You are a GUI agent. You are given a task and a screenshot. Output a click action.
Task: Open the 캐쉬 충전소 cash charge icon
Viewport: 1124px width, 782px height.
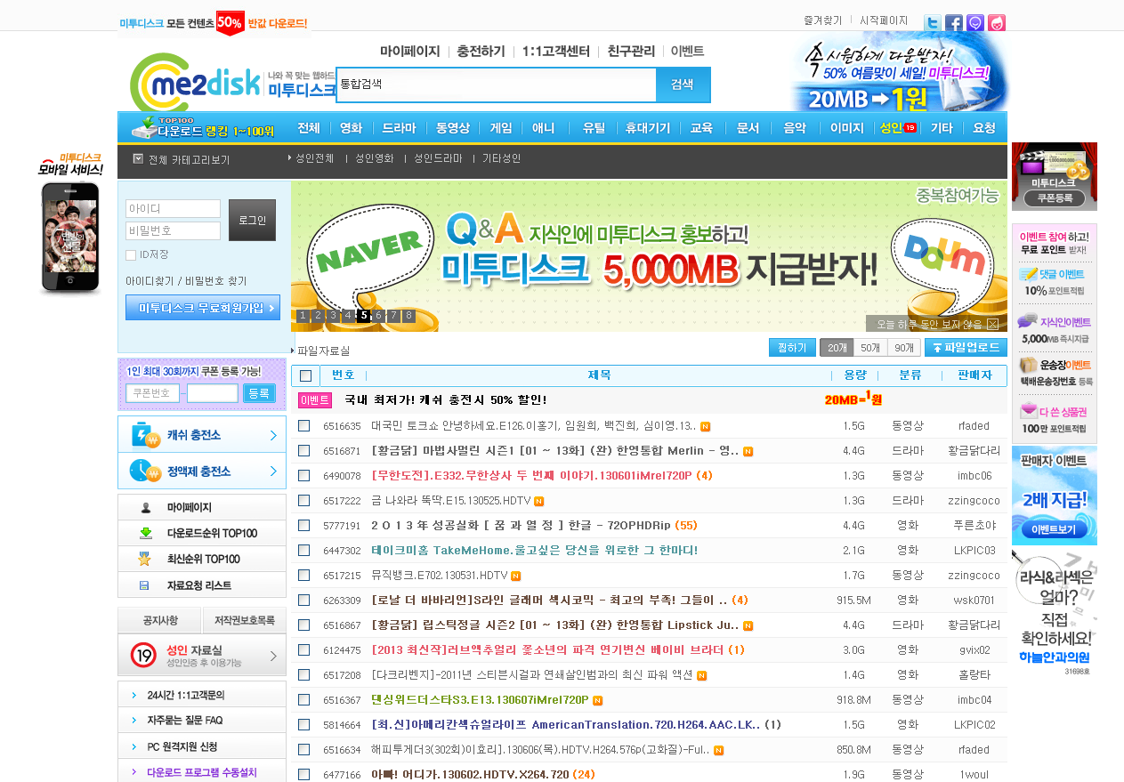(145, 435)
